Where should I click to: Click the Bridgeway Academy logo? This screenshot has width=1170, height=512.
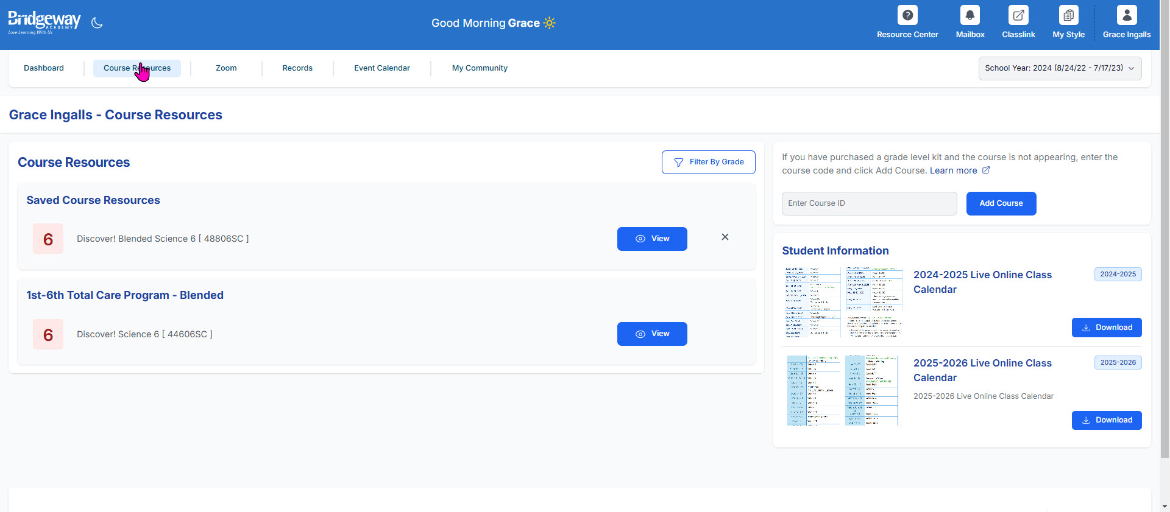[44, 23]
